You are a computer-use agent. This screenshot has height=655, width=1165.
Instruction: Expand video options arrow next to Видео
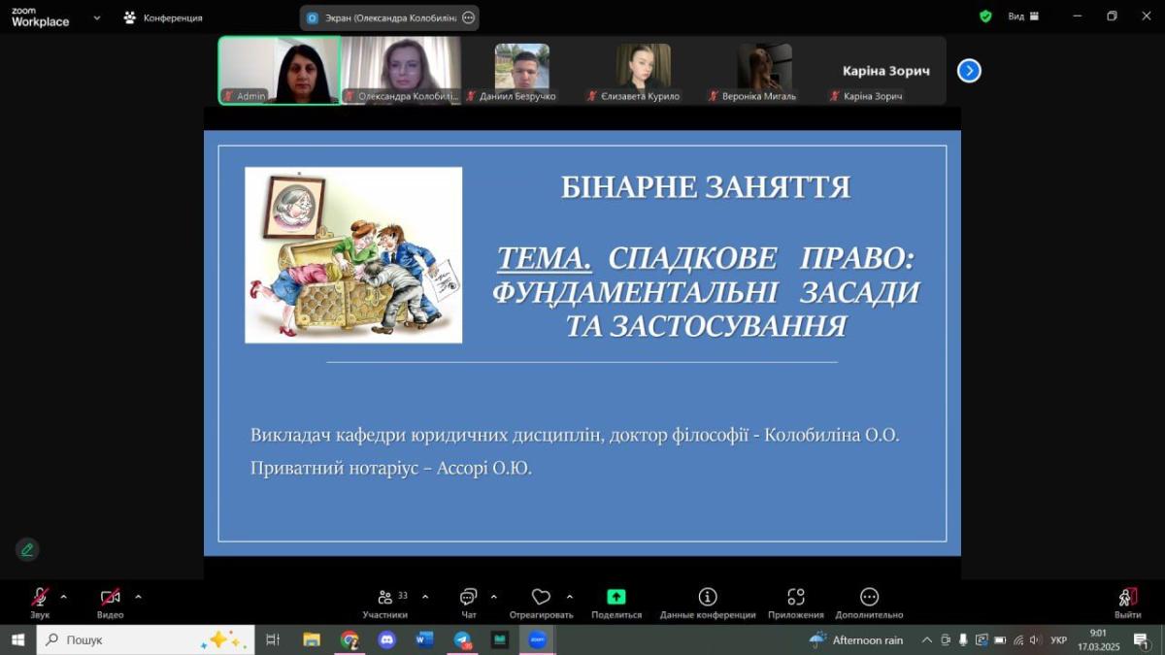pos(138,597)
